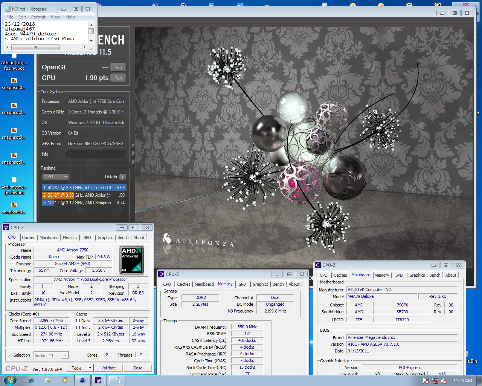Open the CPU ranking type dropdown in Cinebench
This screenshot has height=386, width=482.
pos(55,177)
